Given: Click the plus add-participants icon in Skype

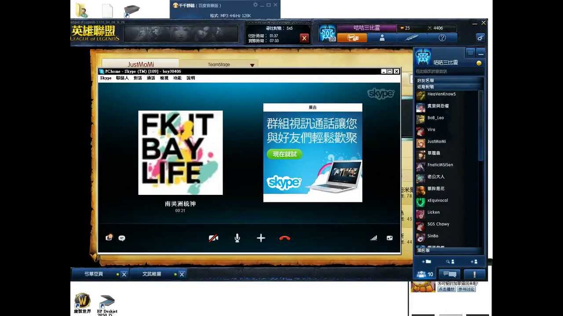Looking at the screenshot, I should (261, 238).
